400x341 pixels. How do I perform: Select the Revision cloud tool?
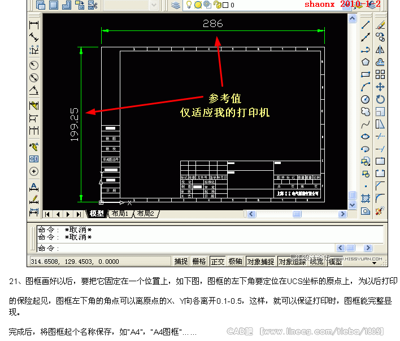(x=366, y=112)
